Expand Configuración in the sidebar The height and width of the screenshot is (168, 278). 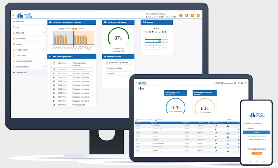tap(44, 72)
